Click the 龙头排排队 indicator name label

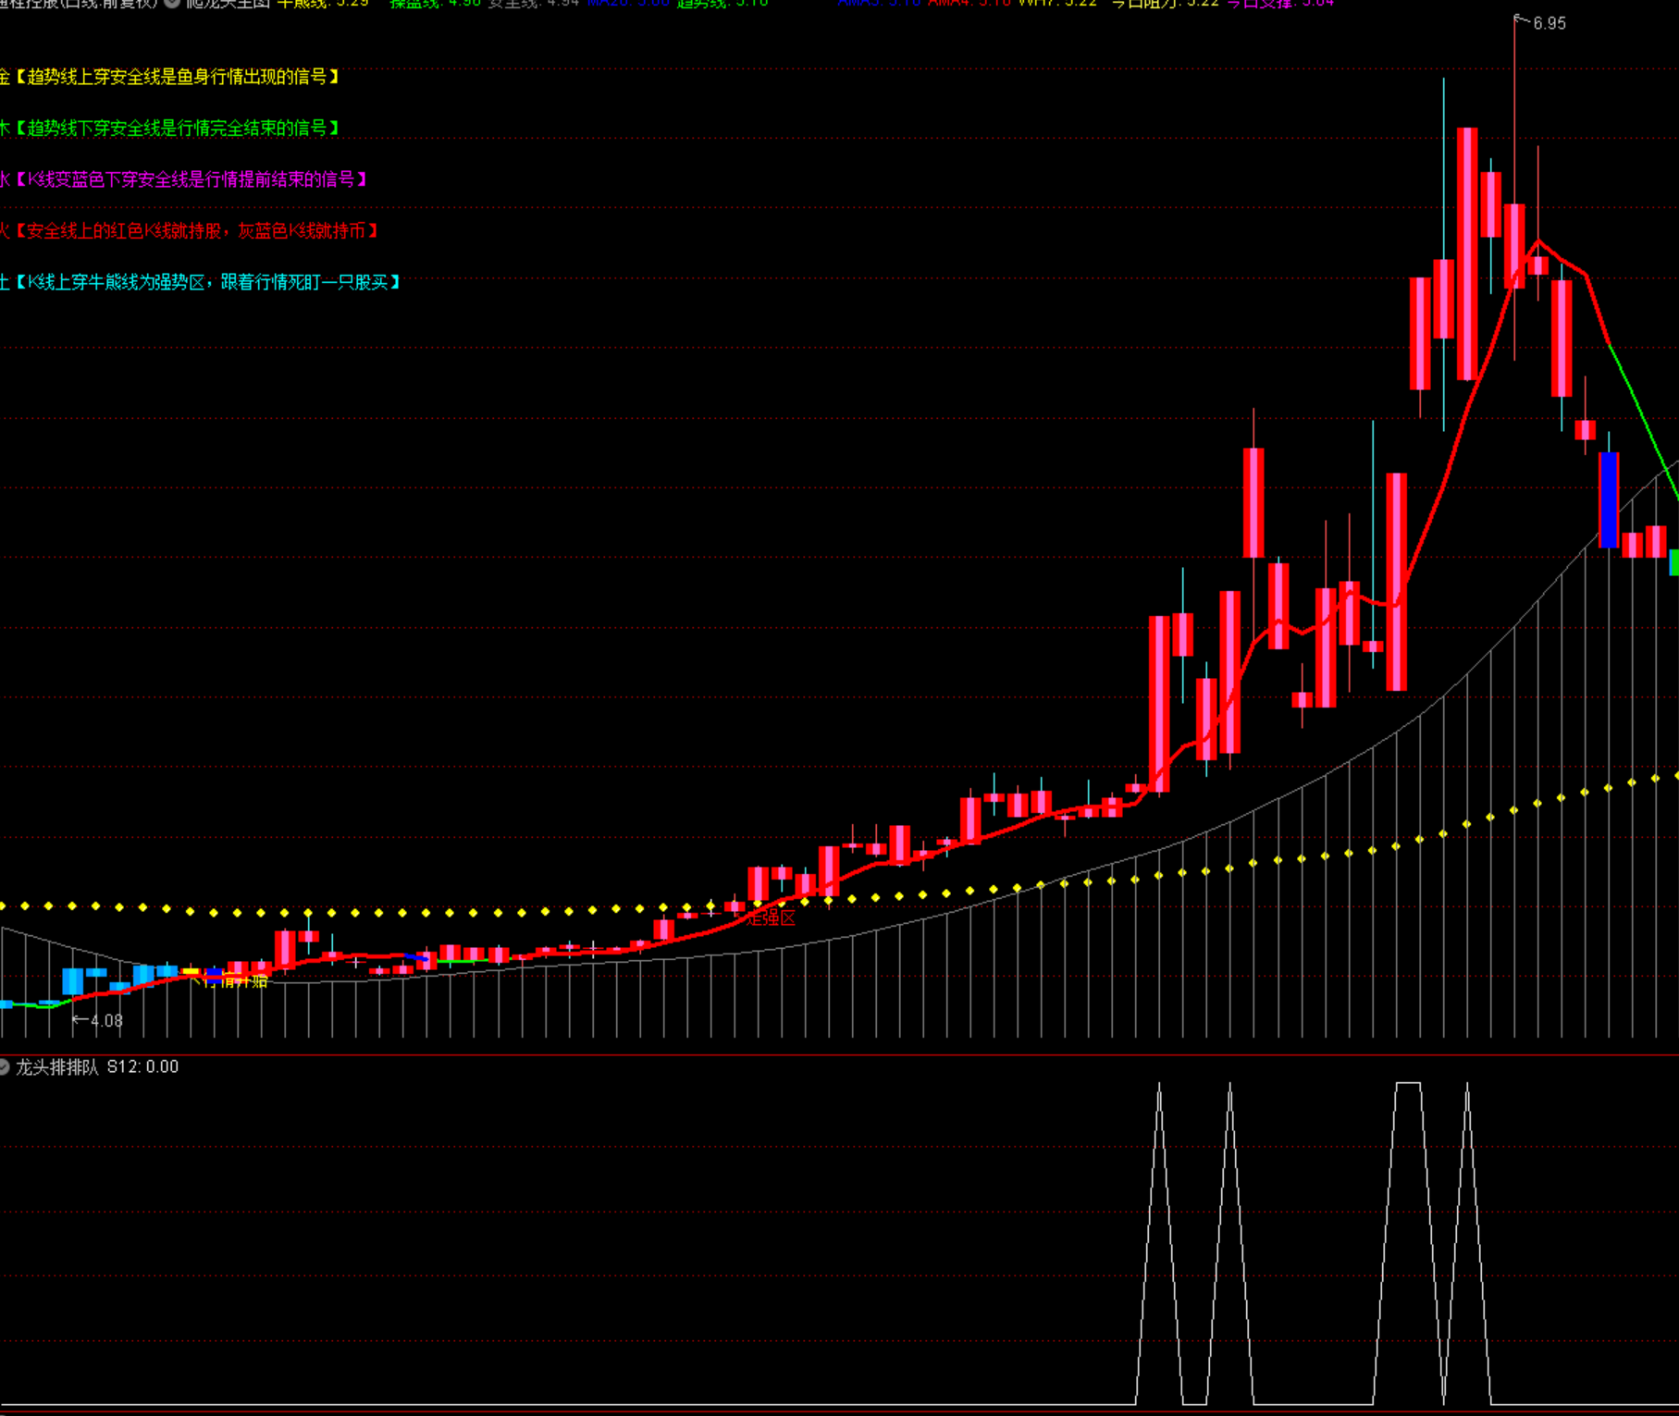coord(56,1067)
